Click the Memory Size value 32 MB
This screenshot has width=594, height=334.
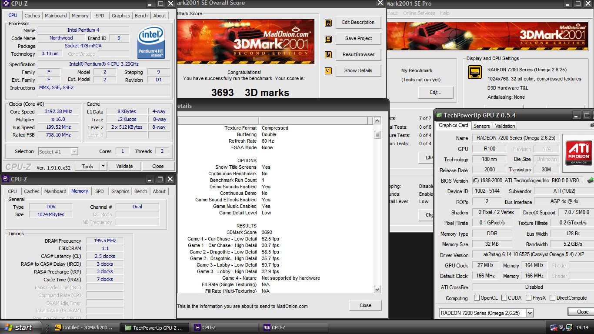pos(491,245)
